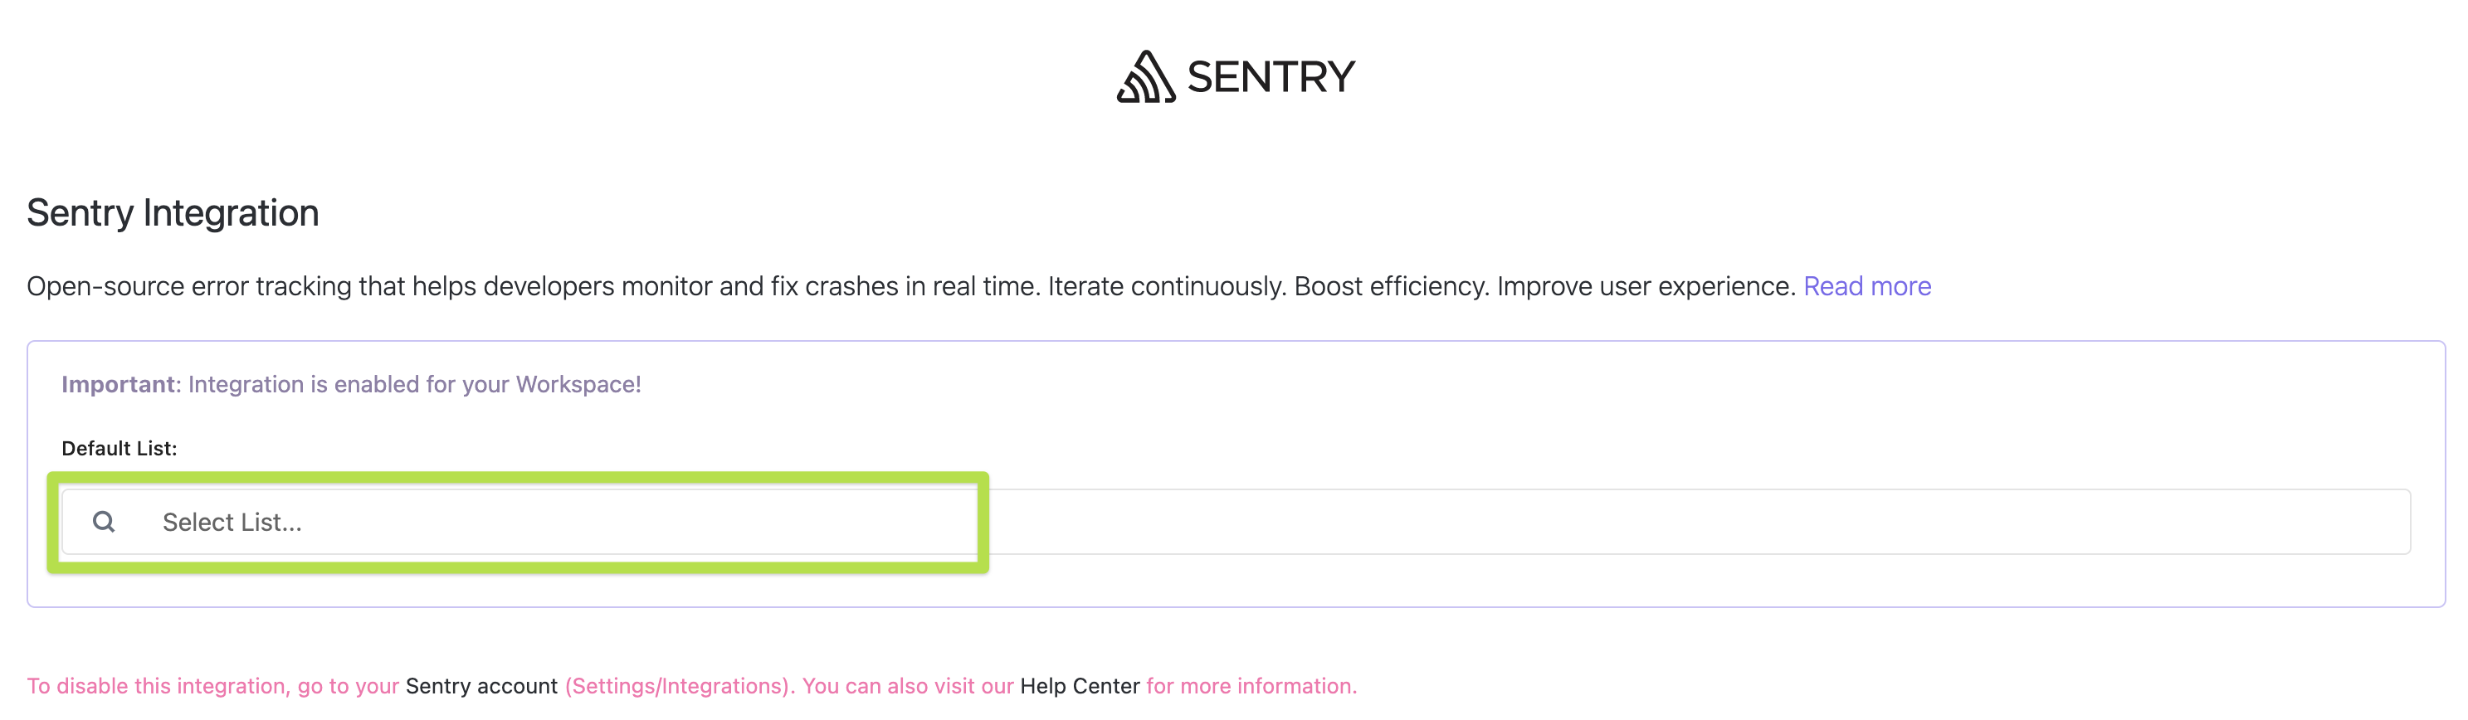Follow the Read more link
This screenshot has width=2468, height=720.
[1866, 286]
